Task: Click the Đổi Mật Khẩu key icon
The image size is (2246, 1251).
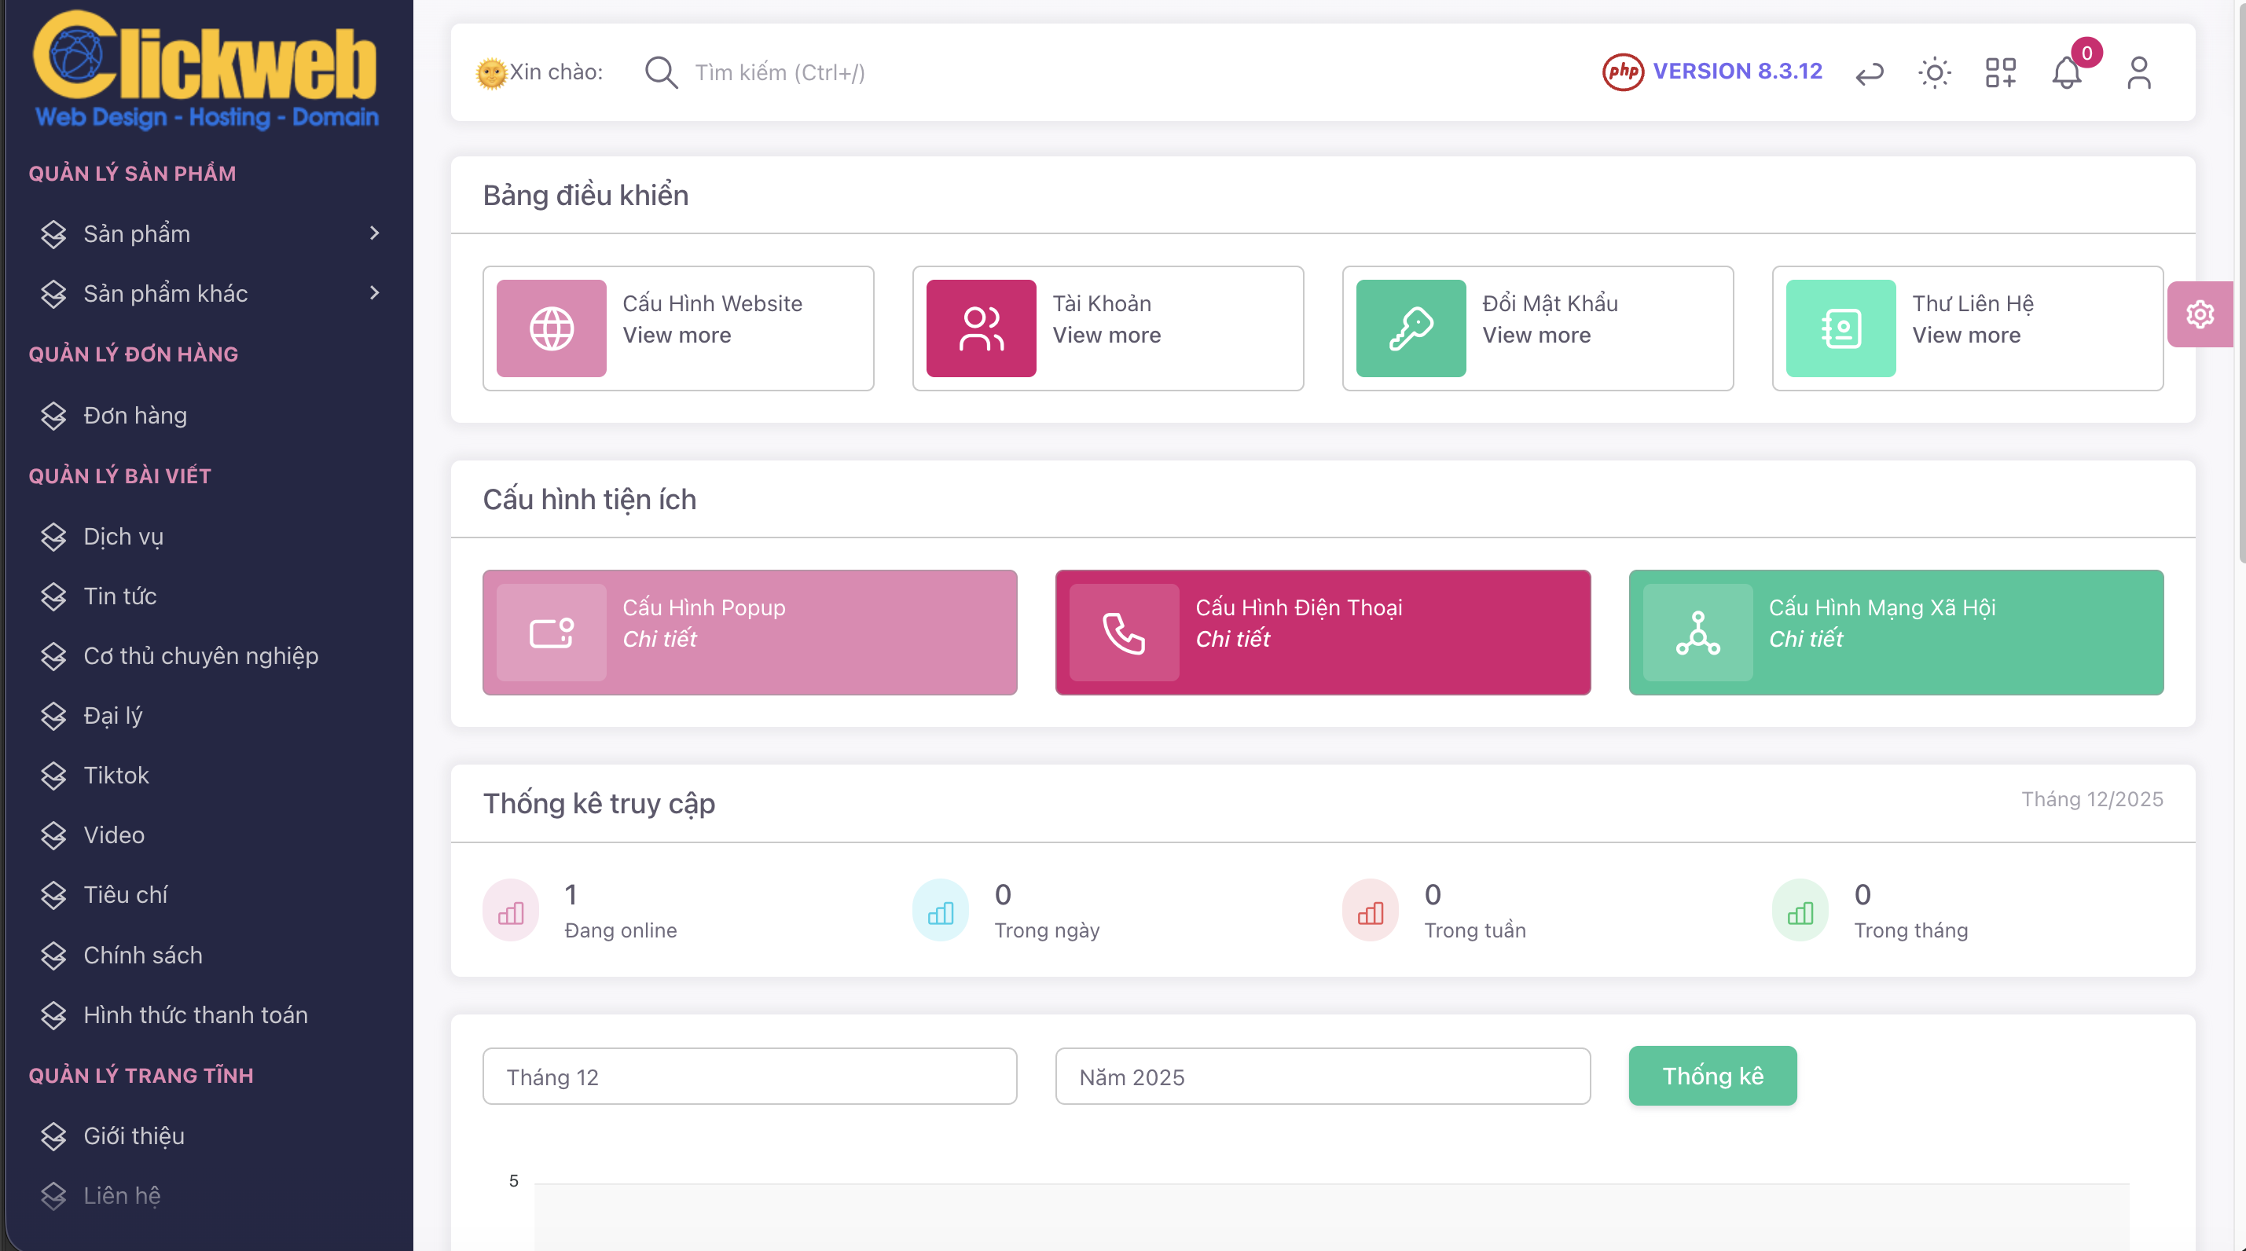Action: (1411, 328)
